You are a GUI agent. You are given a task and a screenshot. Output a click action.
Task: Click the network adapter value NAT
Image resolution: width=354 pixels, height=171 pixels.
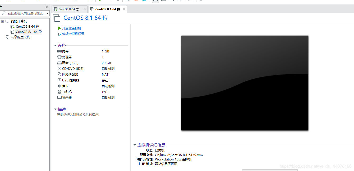(105, 75)
